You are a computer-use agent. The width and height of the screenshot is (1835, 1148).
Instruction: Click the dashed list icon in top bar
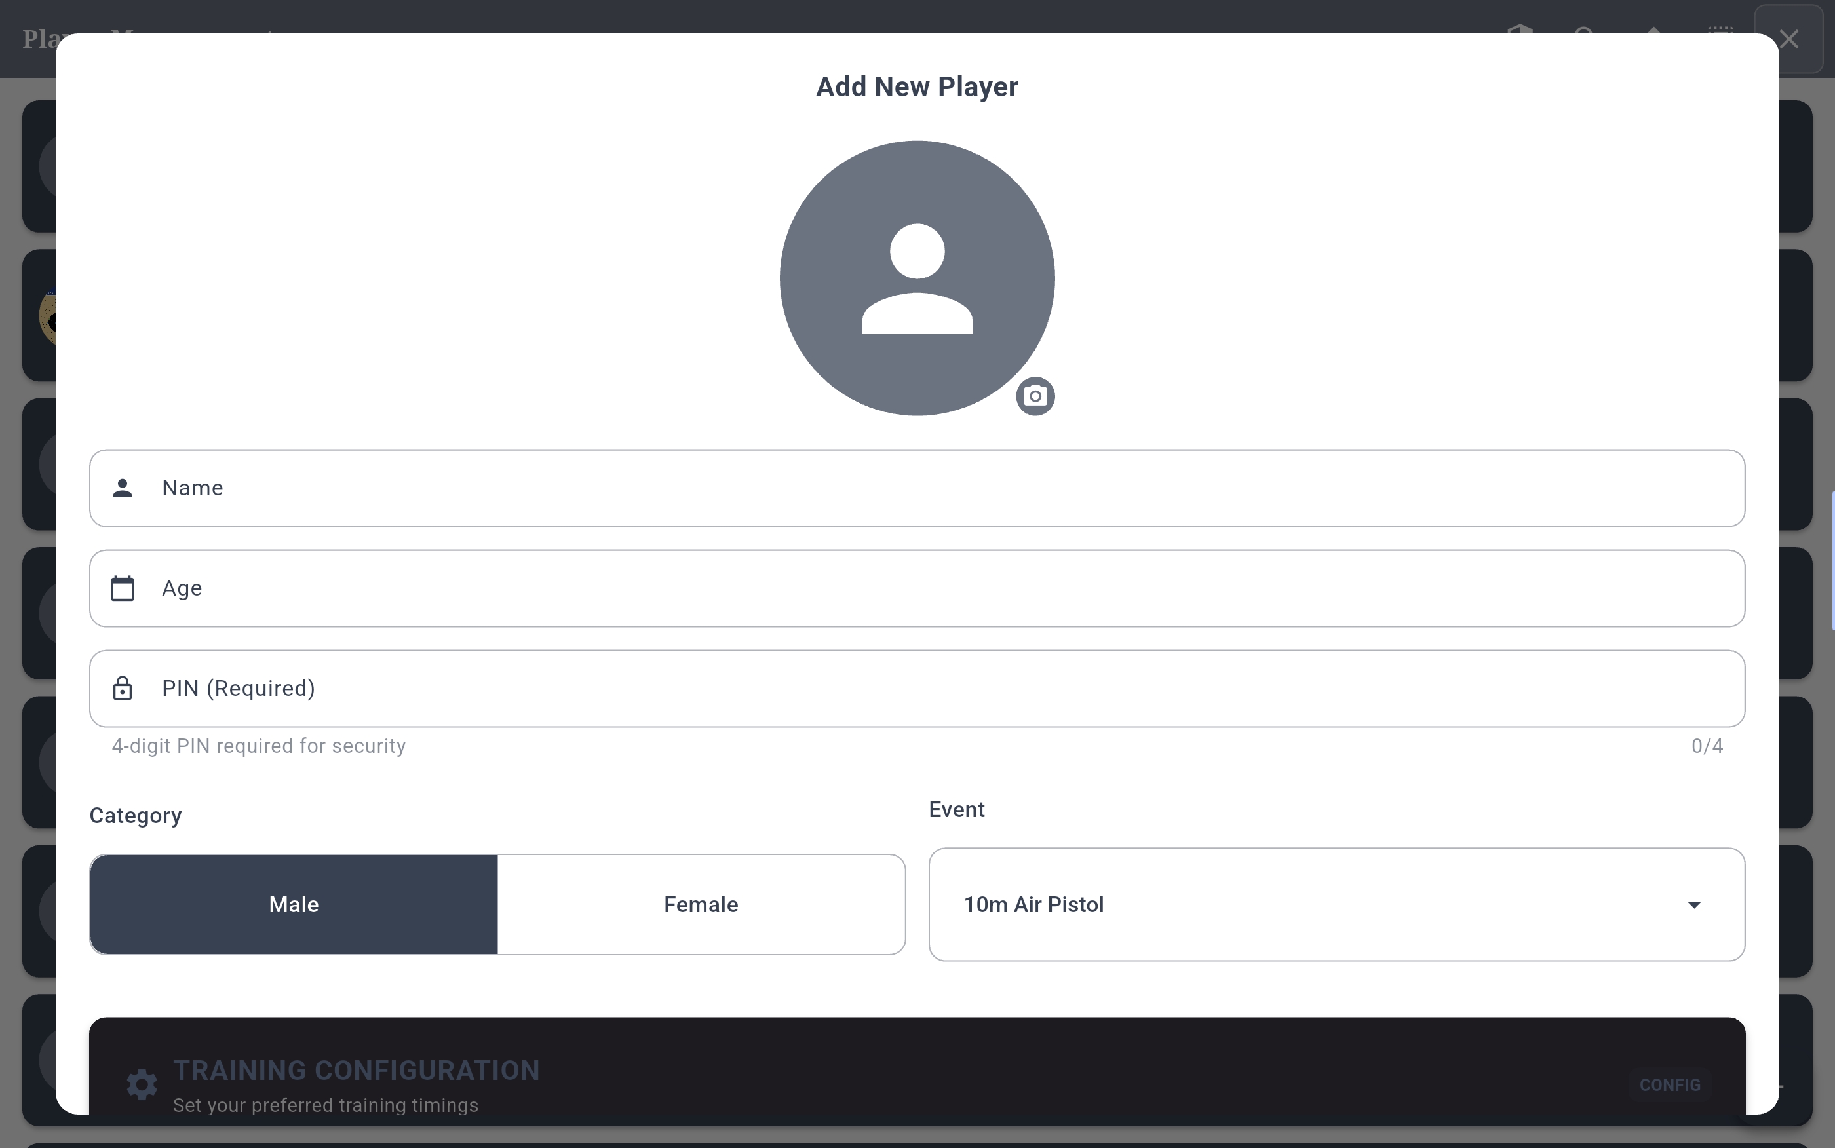tap(1720, 29)
